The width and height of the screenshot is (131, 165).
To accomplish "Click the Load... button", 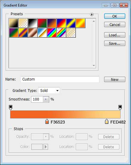I will (x=115, y=35).
